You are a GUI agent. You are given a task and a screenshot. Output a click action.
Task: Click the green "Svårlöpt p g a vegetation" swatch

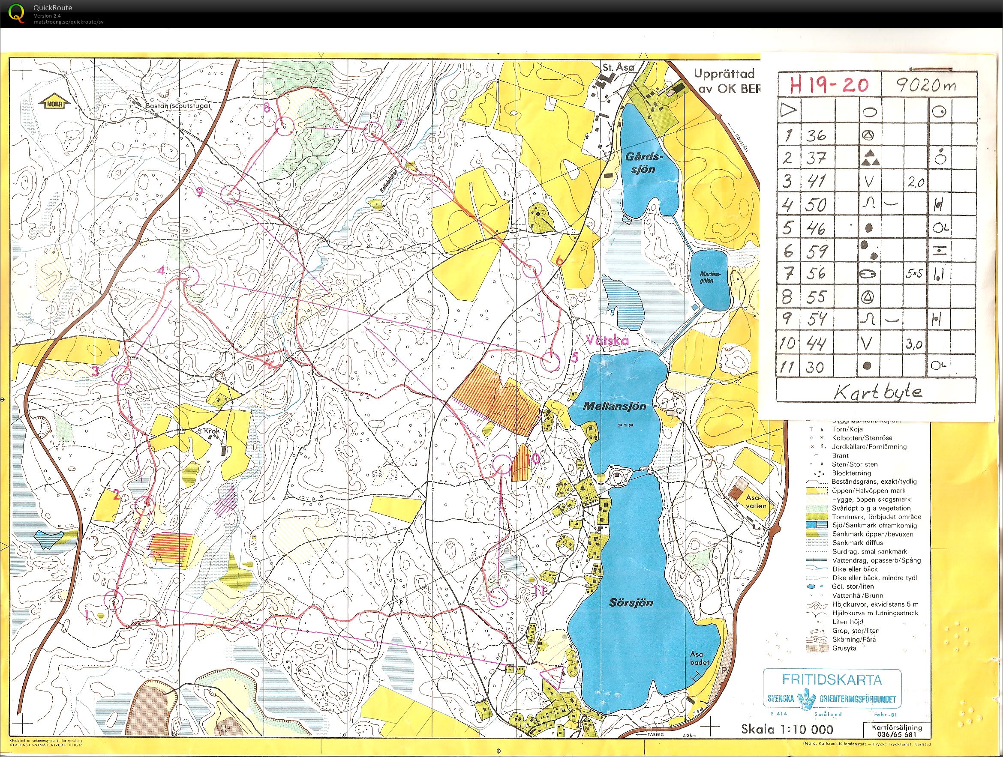point(817,508)
